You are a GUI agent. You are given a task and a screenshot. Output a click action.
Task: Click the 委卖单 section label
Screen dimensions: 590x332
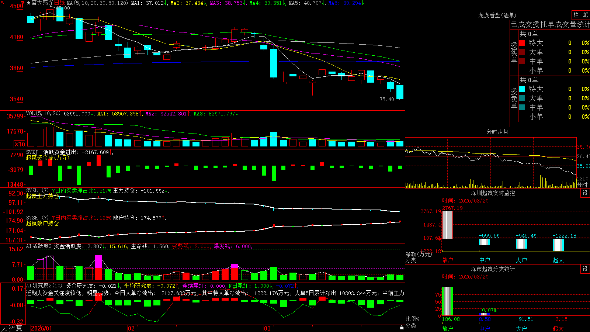tap(514, 98)
